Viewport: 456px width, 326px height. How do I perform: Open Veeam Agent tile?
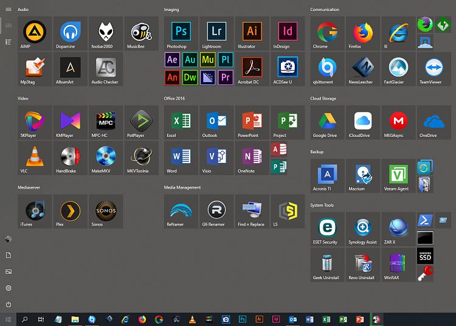click(x=398, y=176)
